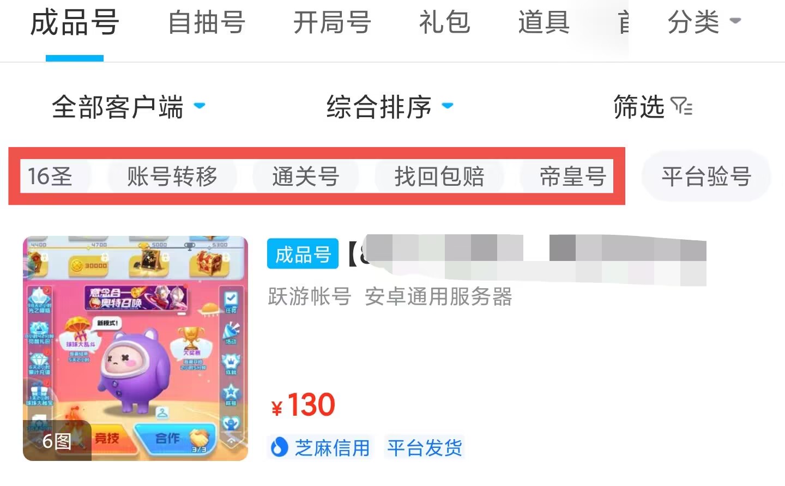Click the ¥130 price of the listing
Viewport: 785px width, 486px height.
coord(303,405)
